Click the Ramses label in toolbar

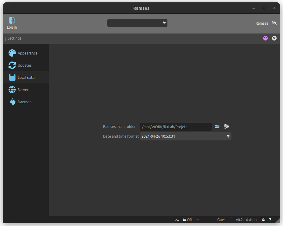click(262, 23)
